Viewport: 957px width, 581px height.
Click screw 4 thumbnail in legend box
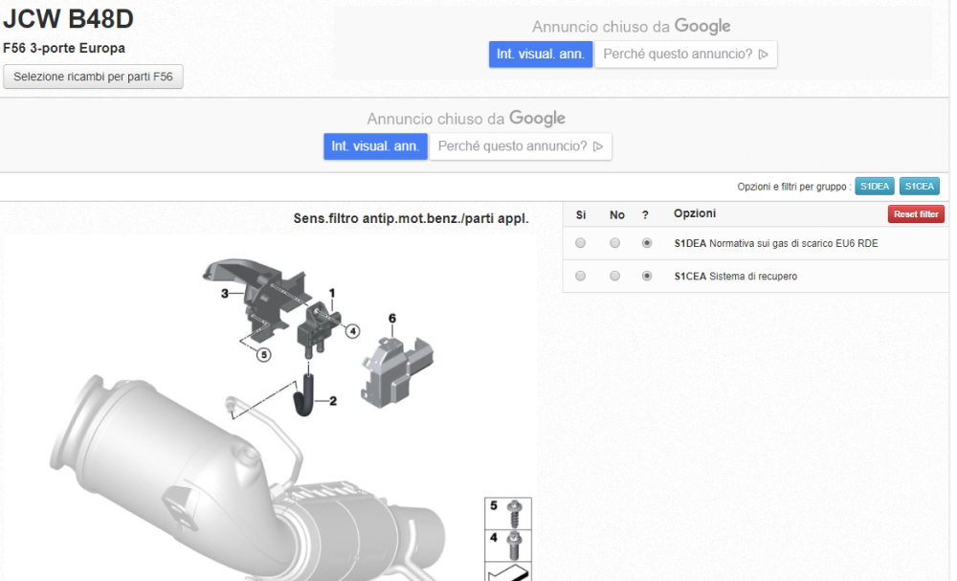click(x=508, y=546)
